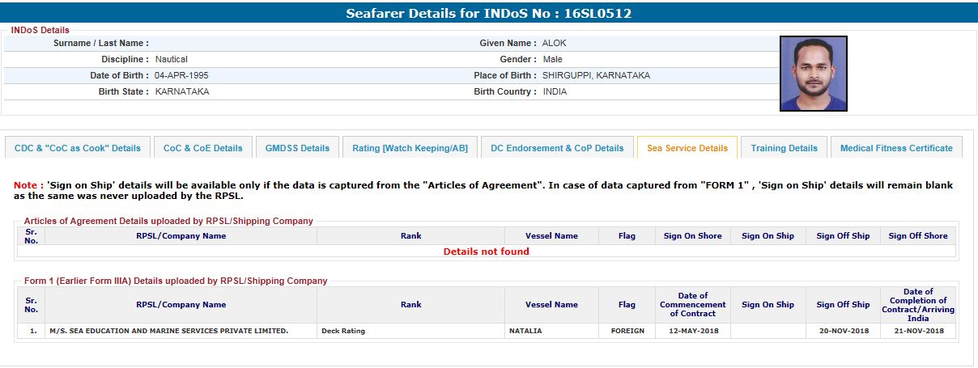Click the M/S. Sea Education company name cell

[x=168, y=331]
